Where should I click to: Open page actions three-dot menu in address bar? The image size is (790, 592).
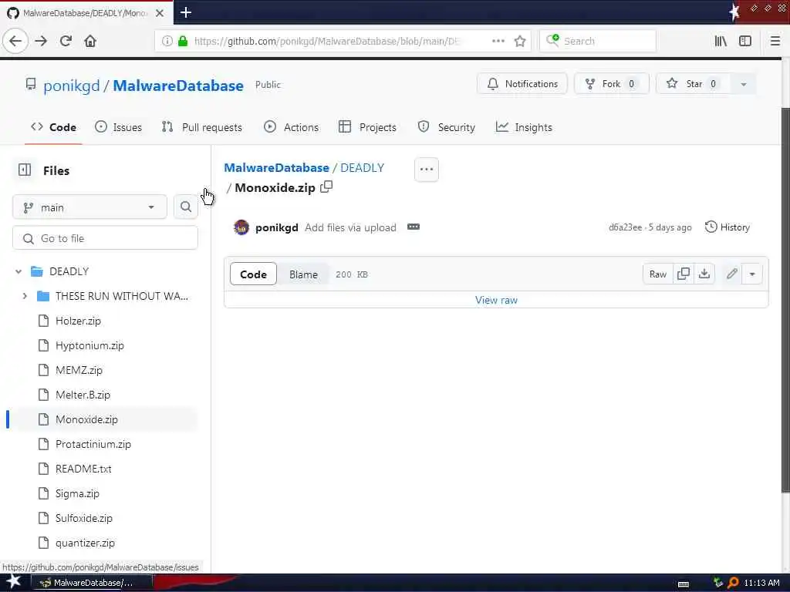coord(498,41)
